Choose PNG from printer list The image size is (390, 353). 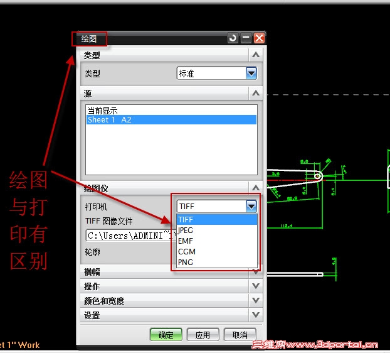point(217,263)
